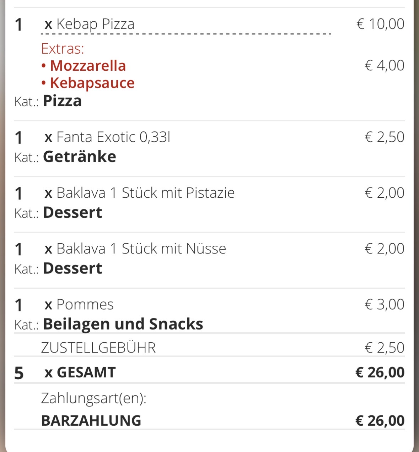Select the Getränke category label
Screen dimensions: 419x452
point(80,157)
